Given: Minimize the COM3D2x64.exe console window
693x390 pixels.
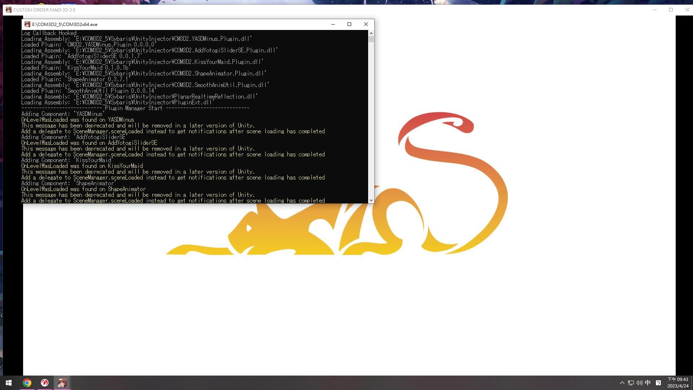Looking at the screenshot, I should pos(333,24).
